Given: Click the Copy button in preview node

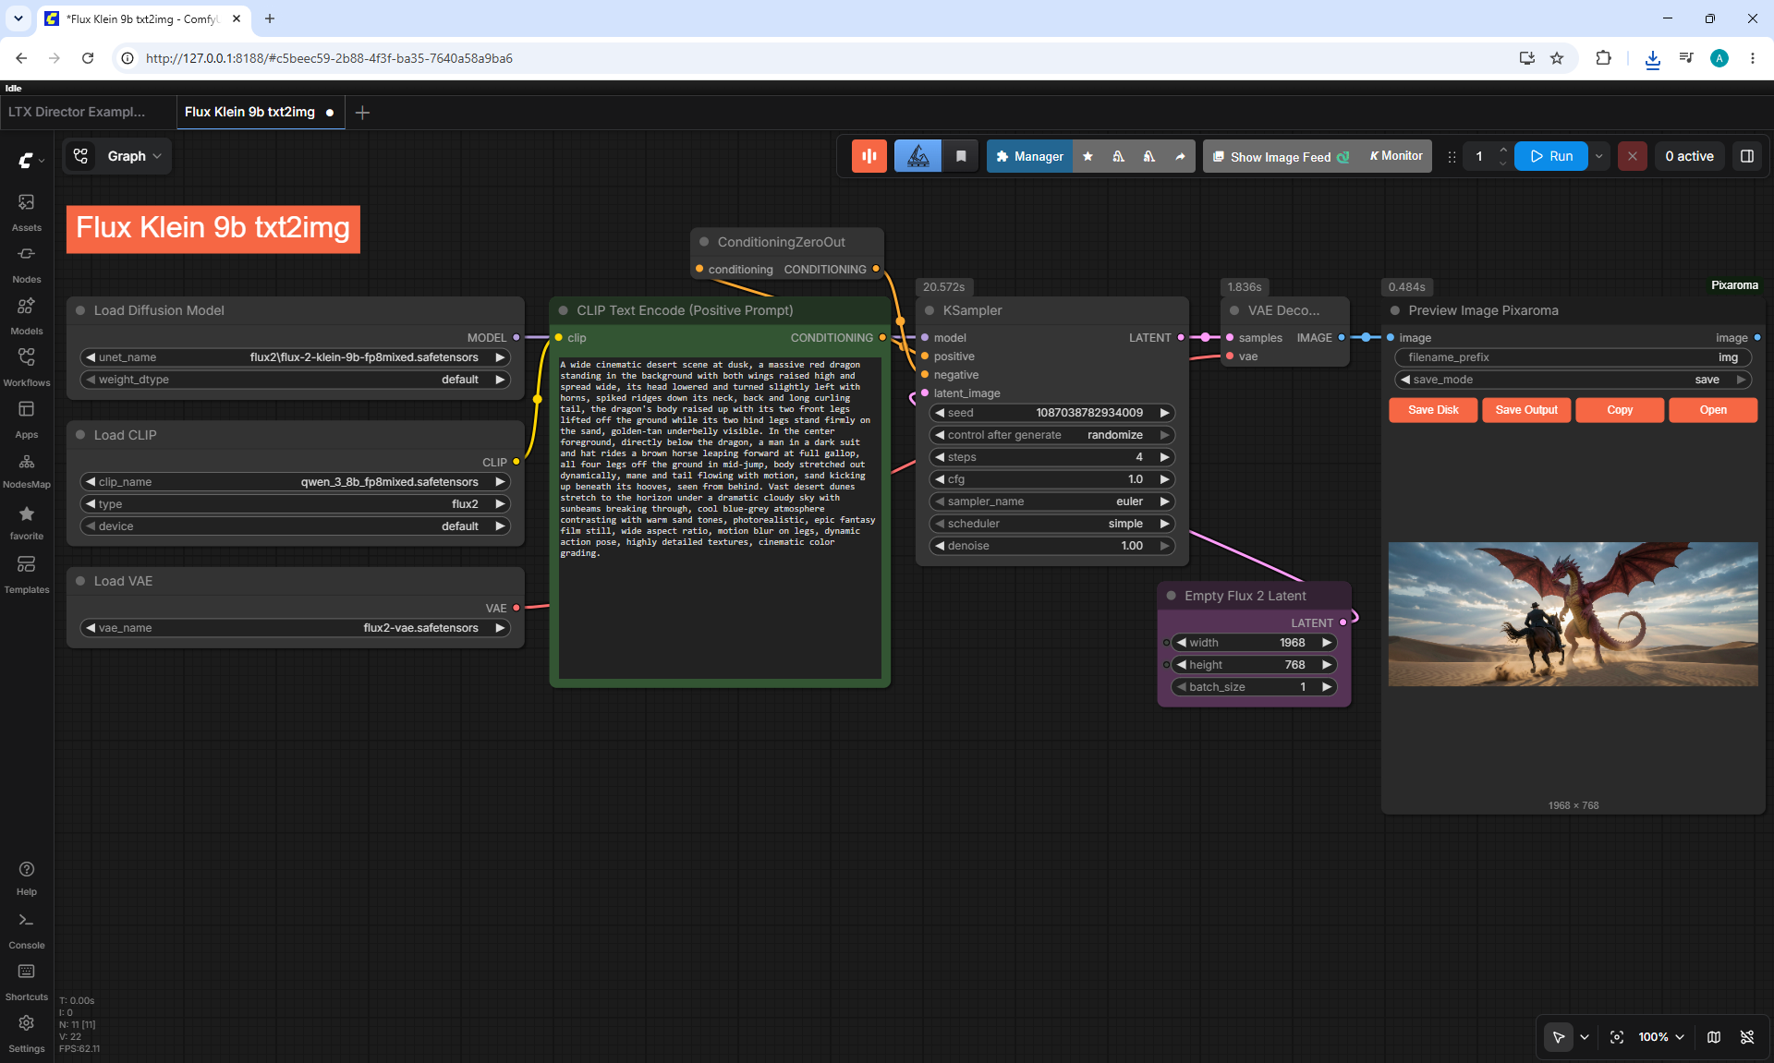Looking at the screenshot, I should pos(1620,410).
